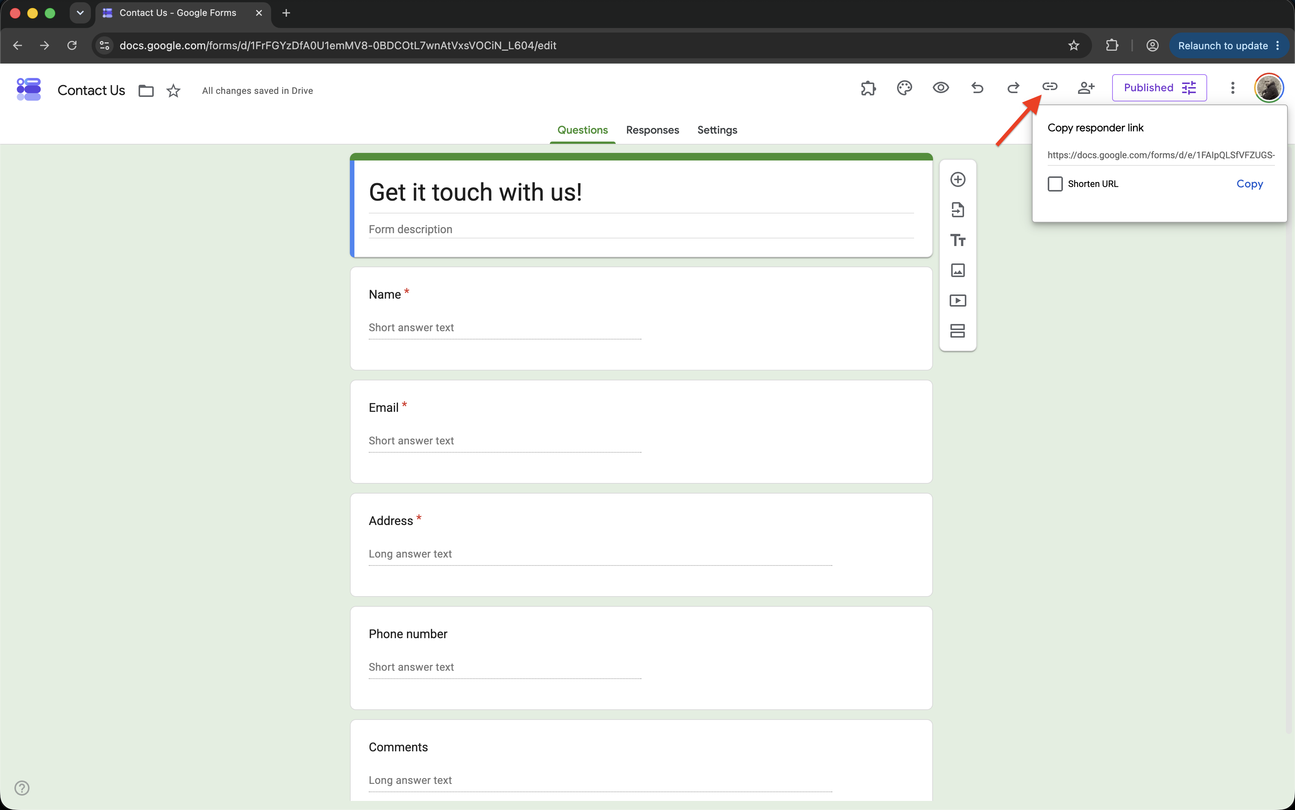Go forward in browser history
The image size is (1295, 810).
point(44,45)
